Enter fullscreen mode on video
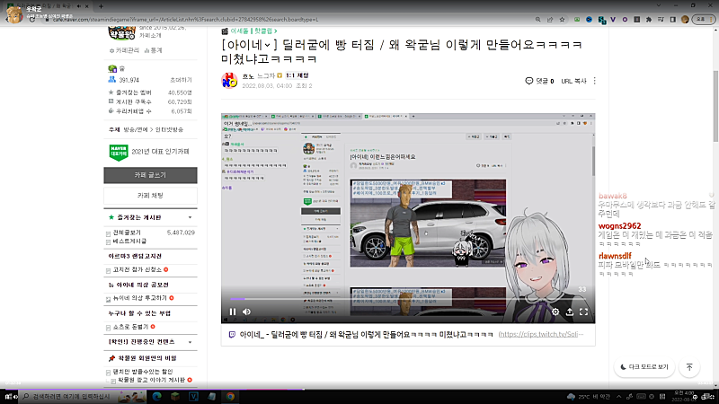 click(583, 312)
